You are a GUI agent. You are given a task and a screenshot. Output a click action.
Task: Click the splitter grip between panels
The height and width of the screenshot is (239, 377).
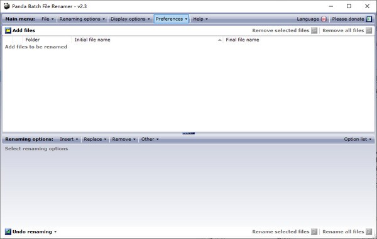pyautogui.click(x=188, y=133)
